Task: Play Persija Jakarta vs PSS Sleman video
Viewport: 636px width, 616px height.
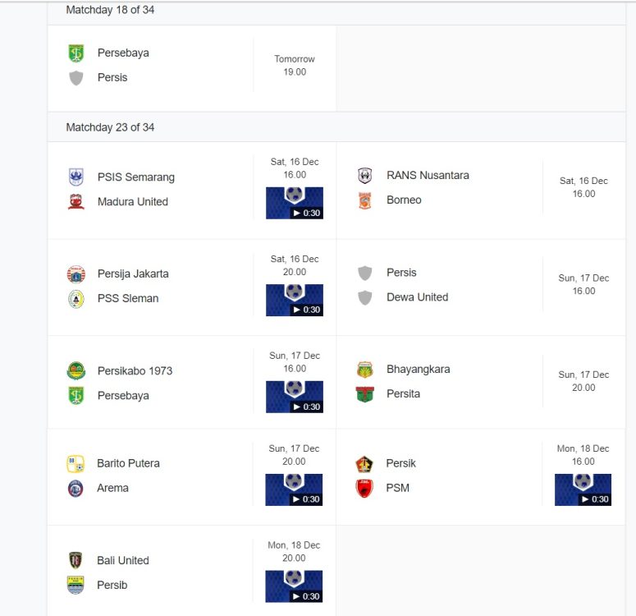Action: point(295,300)
